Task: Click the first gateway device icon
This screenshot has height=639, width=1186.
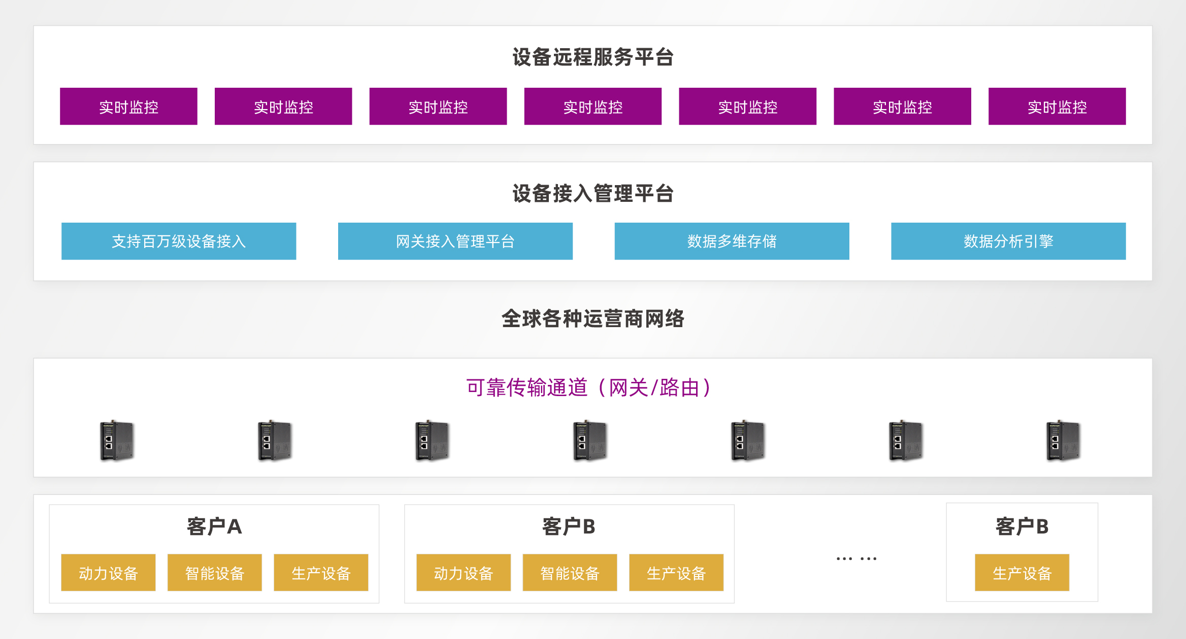Action: pos(117,440)
